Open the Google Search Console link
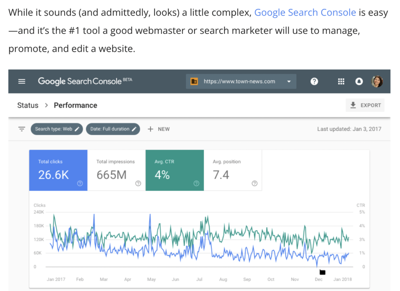 (x=305, y=12)
